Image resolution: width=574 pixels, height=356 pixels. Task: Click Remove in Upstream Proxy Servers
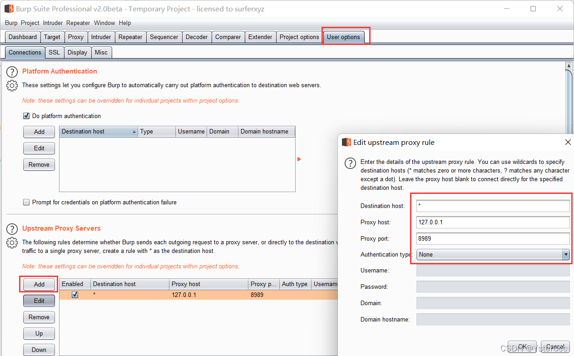click(x=39, y=317)
